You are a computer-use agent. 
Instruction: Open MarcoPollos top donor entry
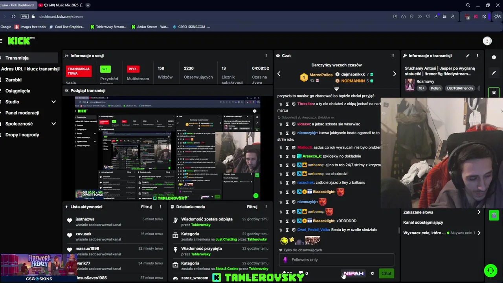(x=316, y=77)
